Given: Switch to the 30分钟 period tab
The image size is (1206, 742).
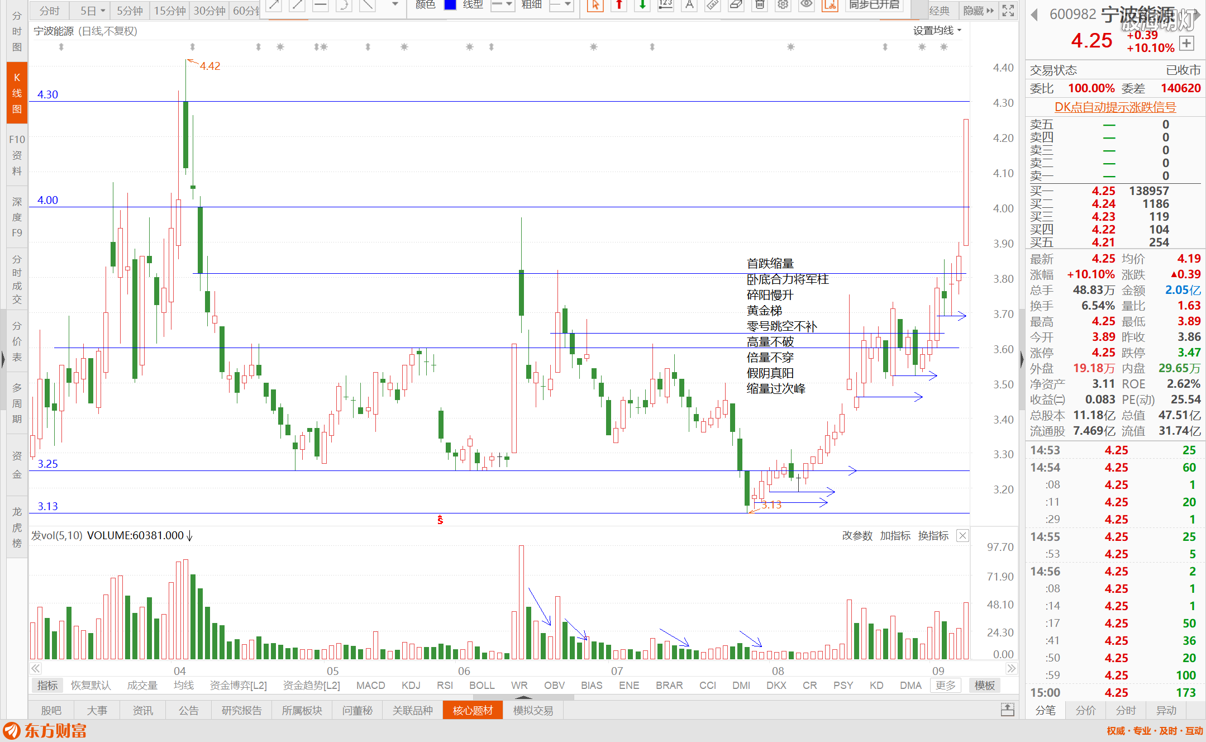Looking at the screenshot, I should pyautogui.click(x=209, y=11).
